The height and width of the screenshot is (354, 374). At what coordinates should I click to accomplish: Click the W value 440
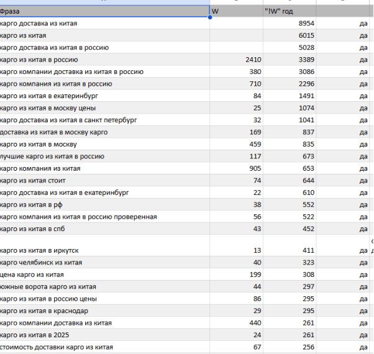click(x=255, y=323)
